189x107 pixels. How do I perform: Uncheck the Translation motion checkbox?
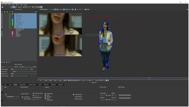[45, 94]
